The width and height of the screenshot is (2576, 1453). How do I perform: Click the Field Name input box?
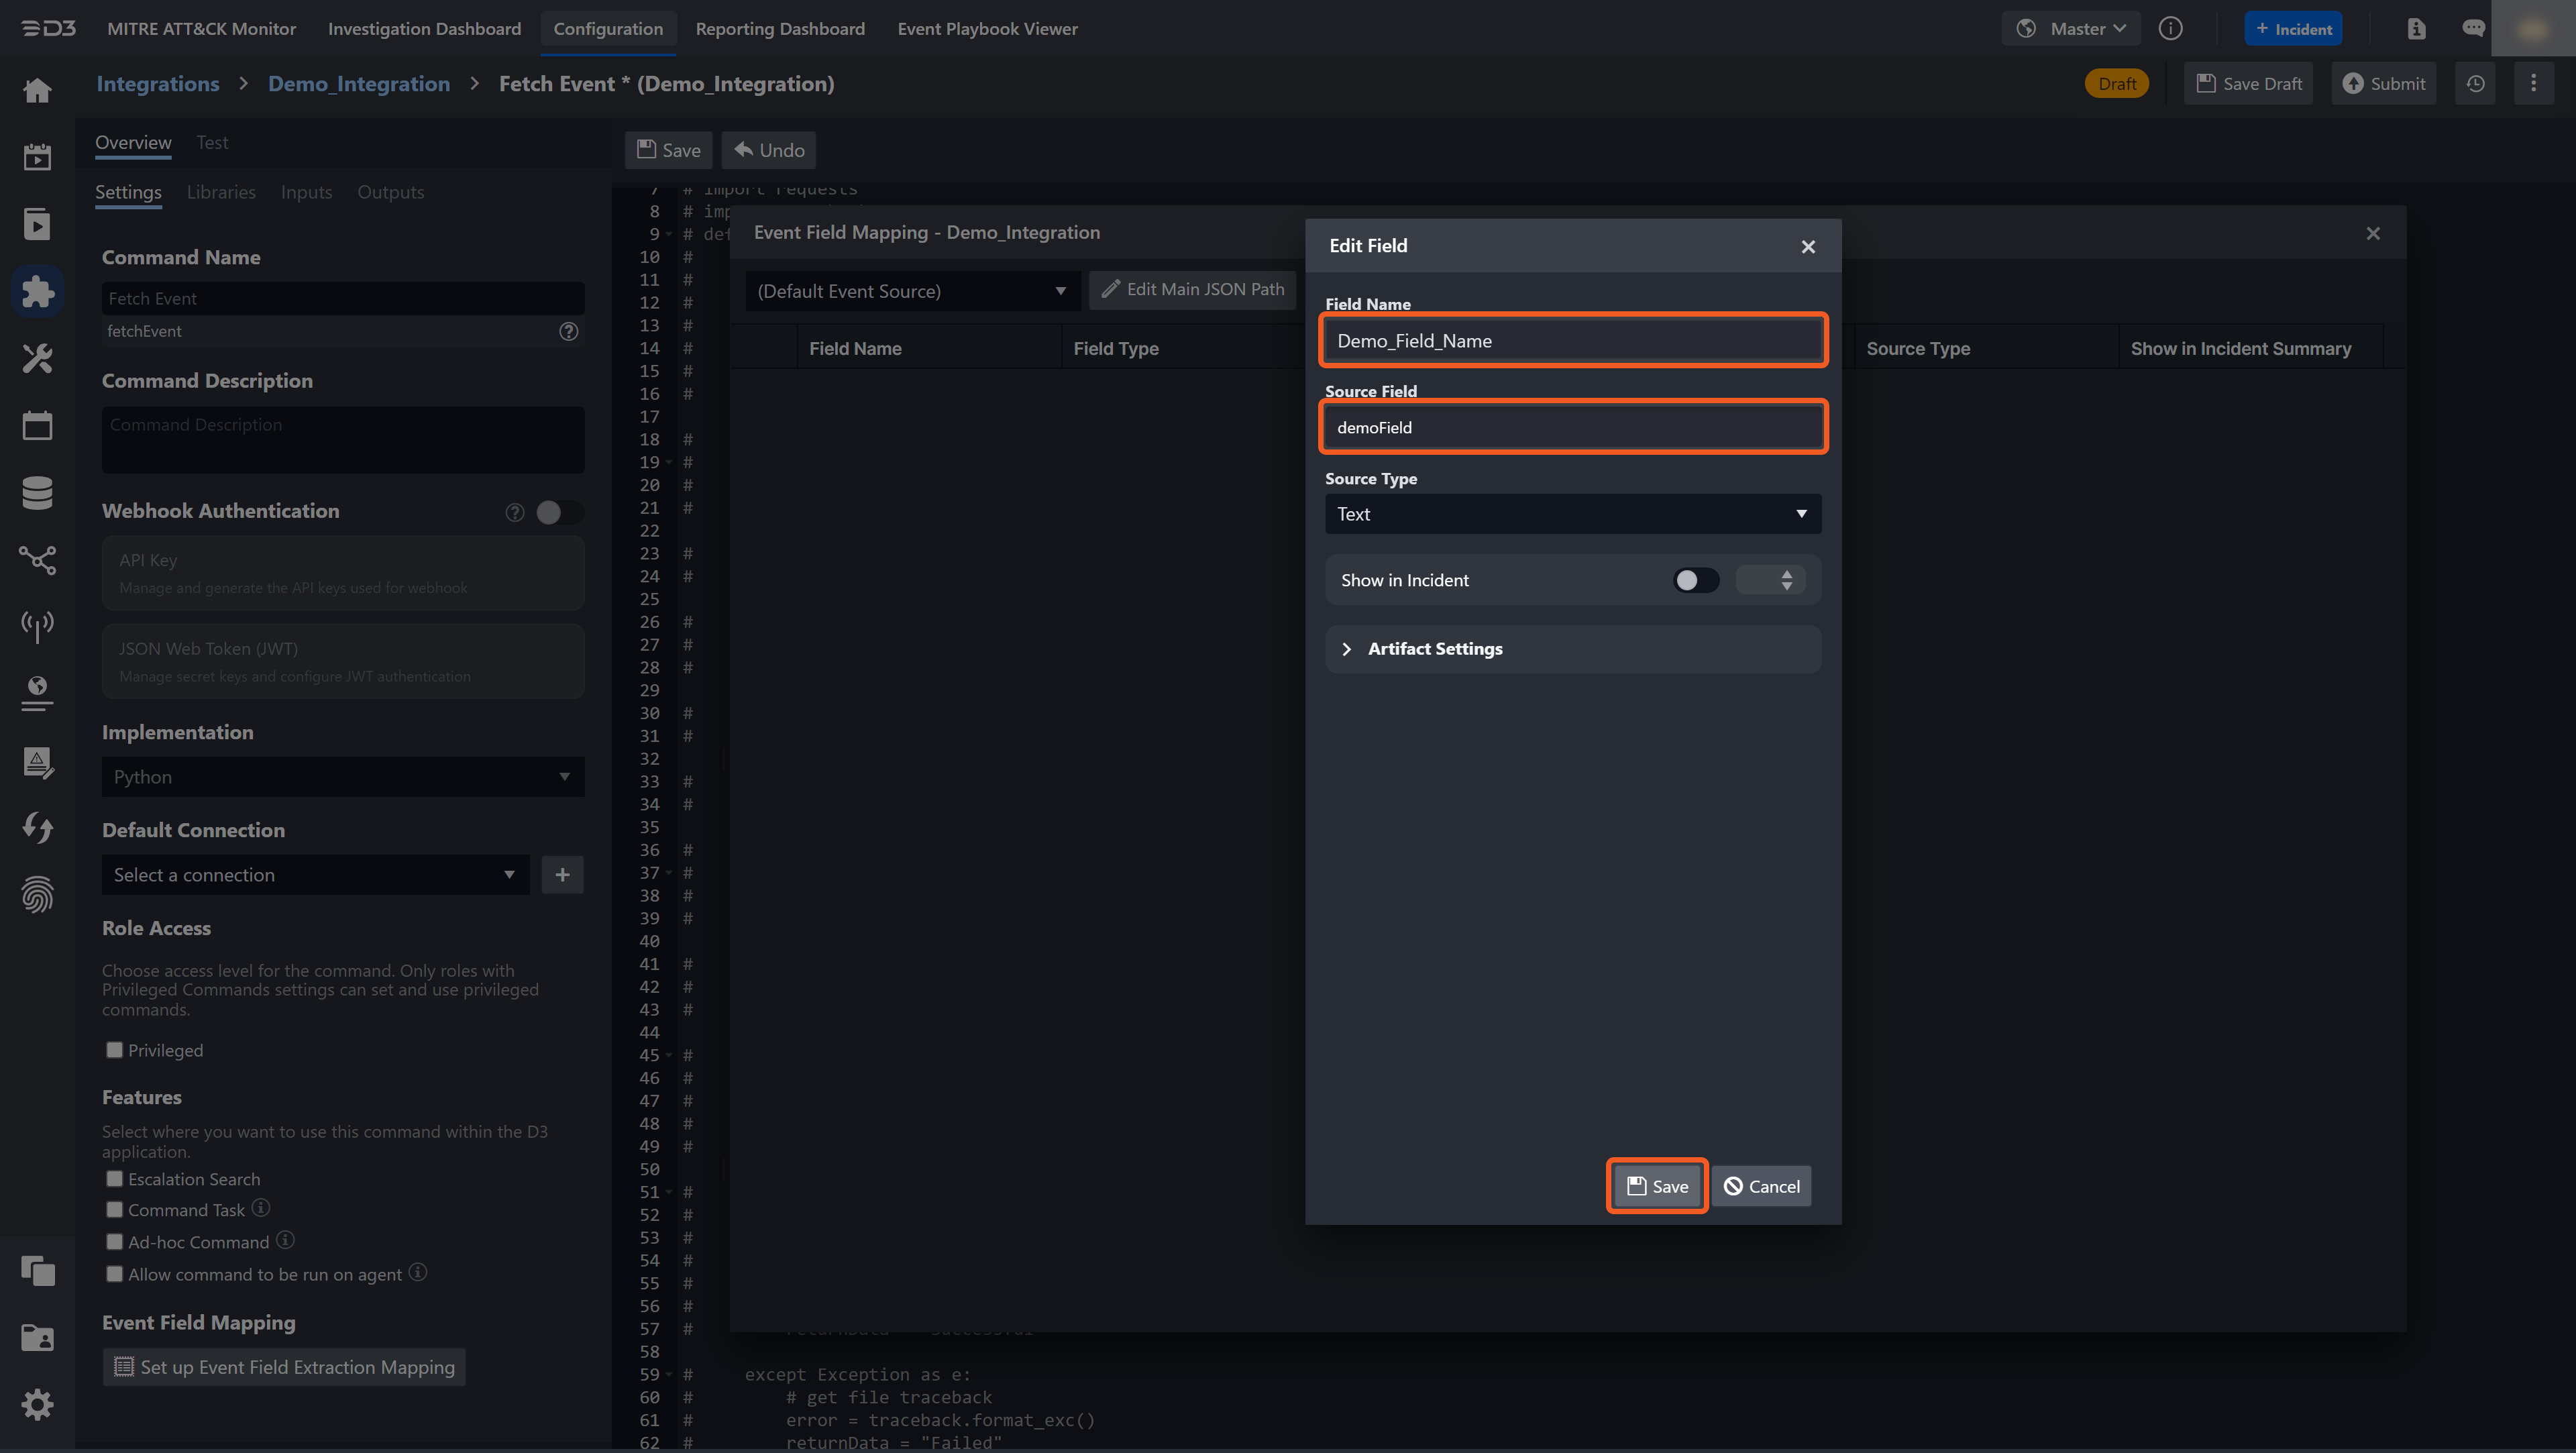tap(1572, 341)
